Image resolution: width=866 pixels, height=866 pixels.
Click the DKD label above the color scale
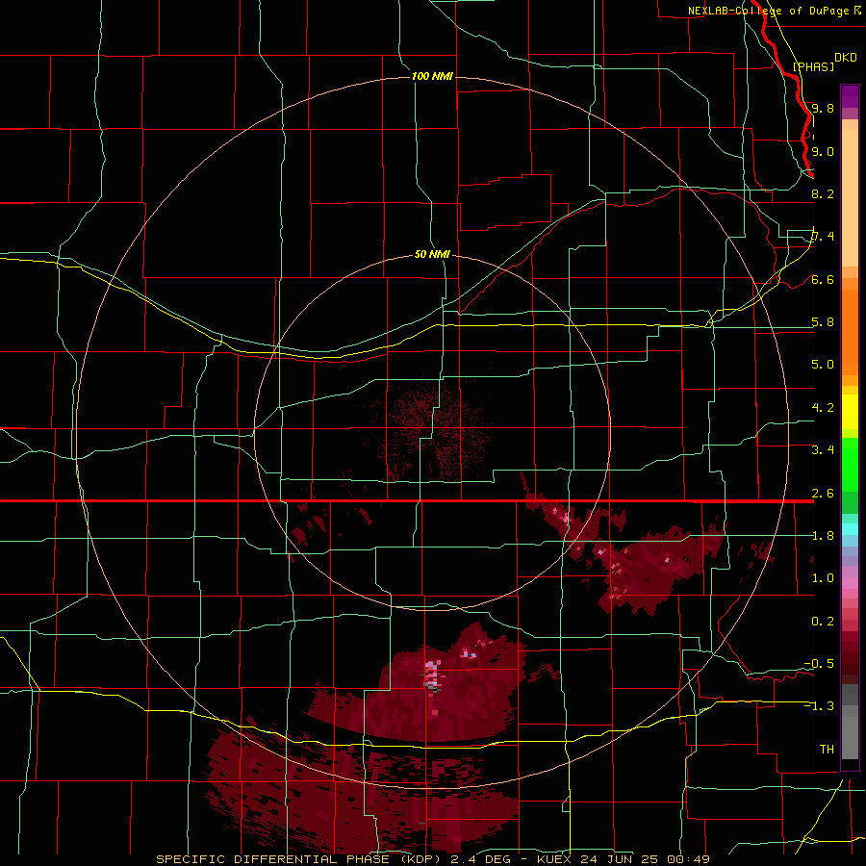[846, 58]
